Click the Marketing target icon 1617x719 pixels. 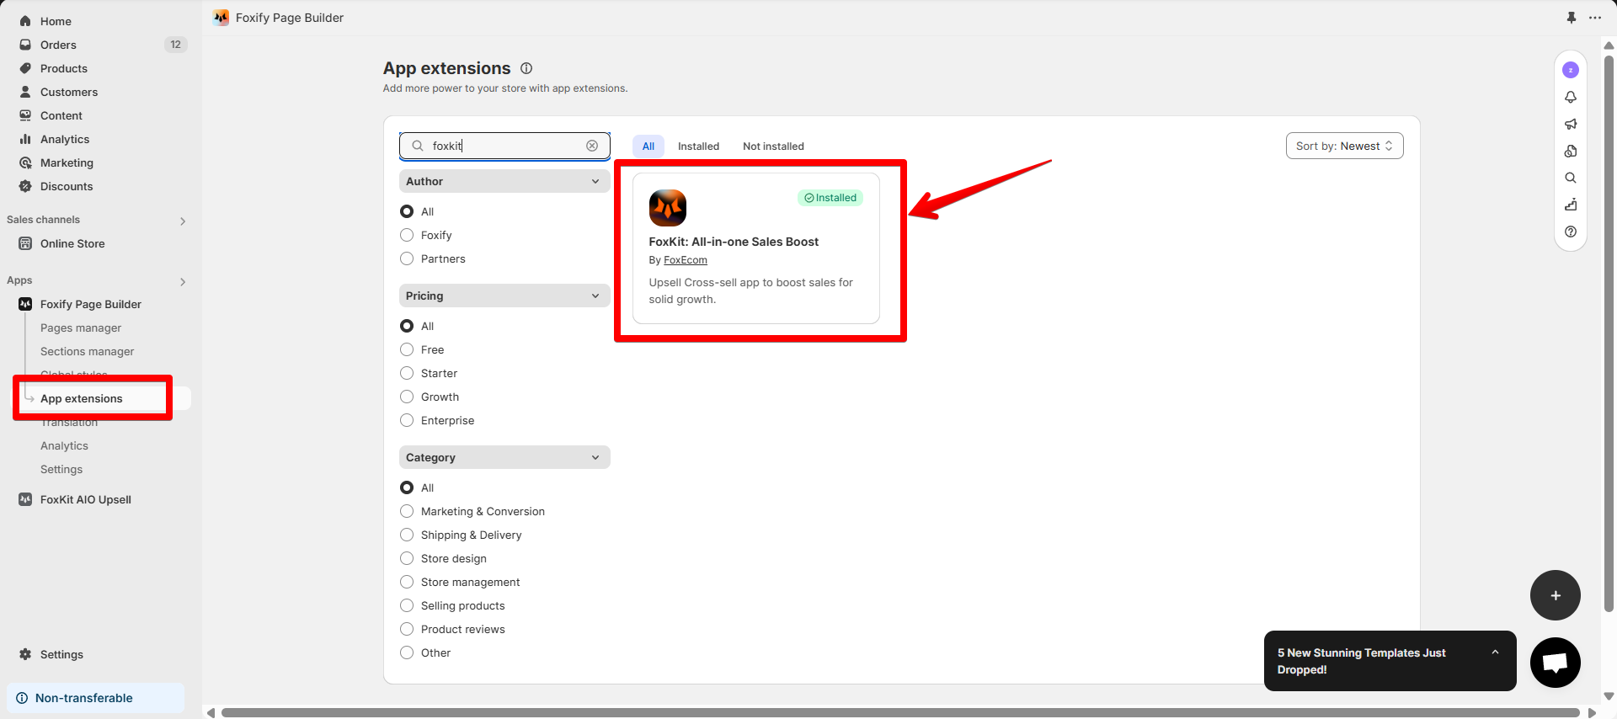25,162
